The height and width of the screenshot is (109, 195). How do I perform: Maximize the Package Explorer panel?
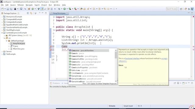pos(46,13)
